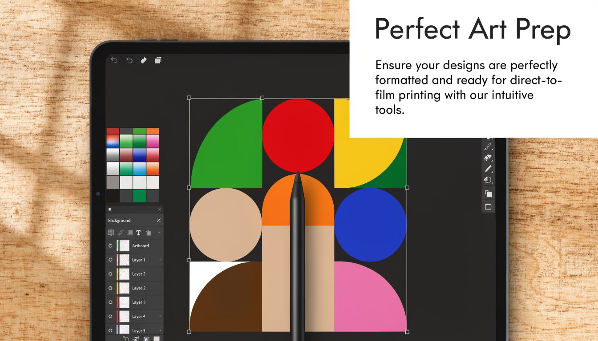Select the blob lasso tool in right toolbar
The image size is (598, 341).
point(488,180)
